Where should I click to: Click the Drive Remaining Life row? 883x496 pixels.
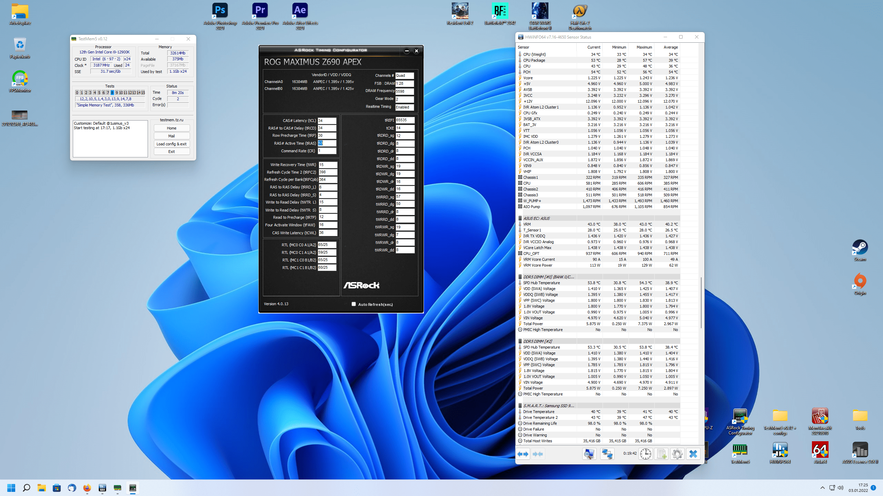tap(598, 423)
